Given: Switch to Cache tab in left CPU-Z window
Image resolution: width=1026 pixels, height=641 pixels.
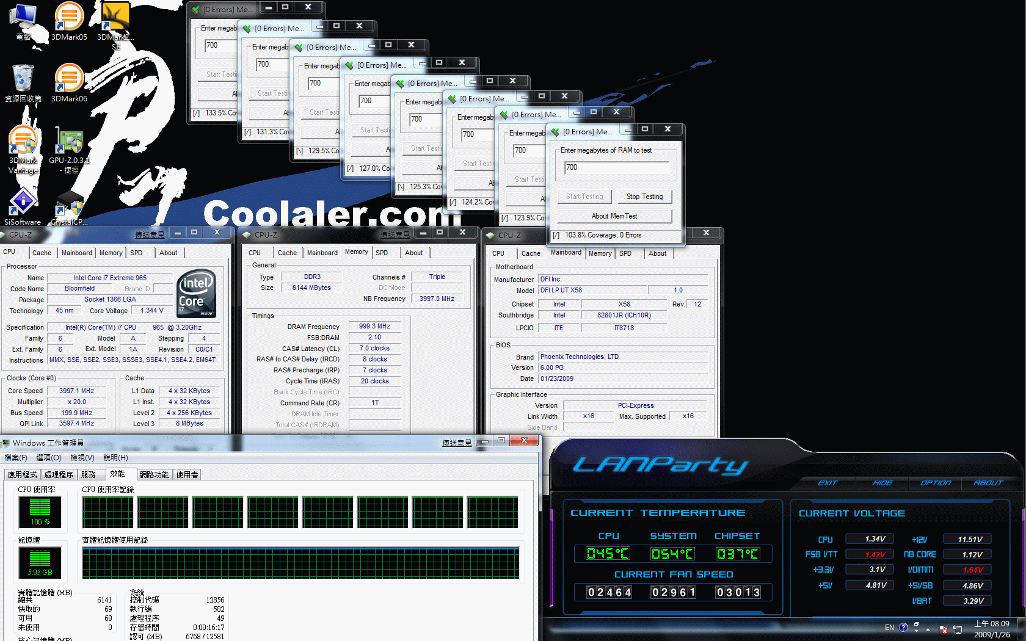Looking at the screenshot, I should [x=42, y=253].
